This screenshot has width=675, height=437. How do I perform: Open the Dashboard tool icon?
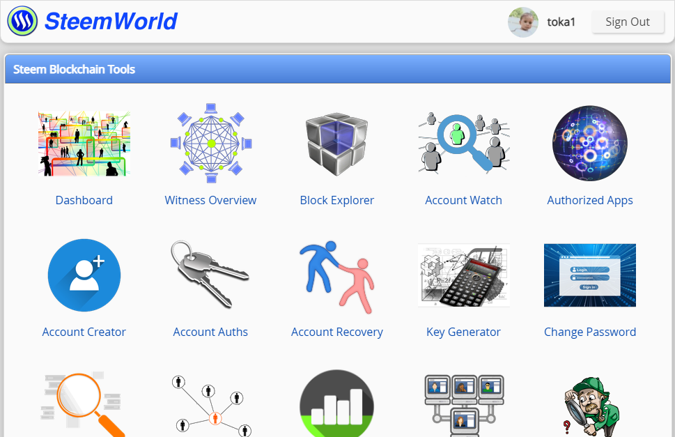coord(84,144)
